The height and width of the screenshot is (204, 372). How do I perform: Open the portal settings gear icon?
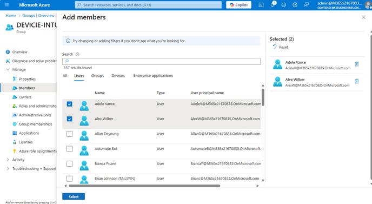(x=283, y=5)
